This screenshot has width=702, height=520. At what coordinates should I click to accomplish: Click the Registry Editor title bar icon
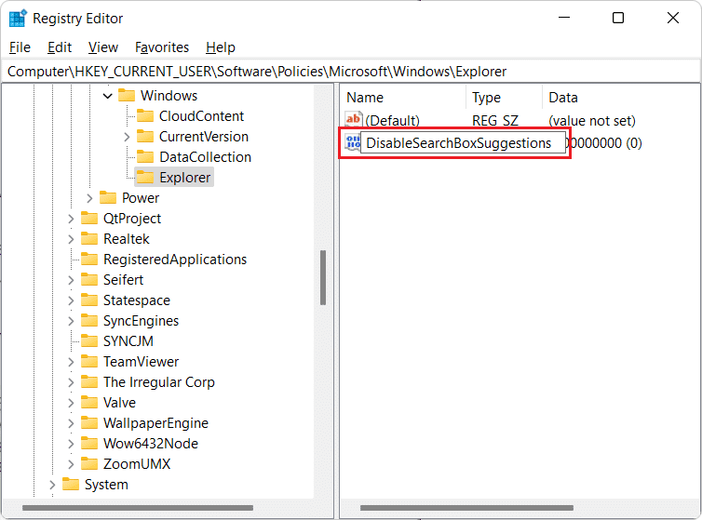tap(18, 19)
